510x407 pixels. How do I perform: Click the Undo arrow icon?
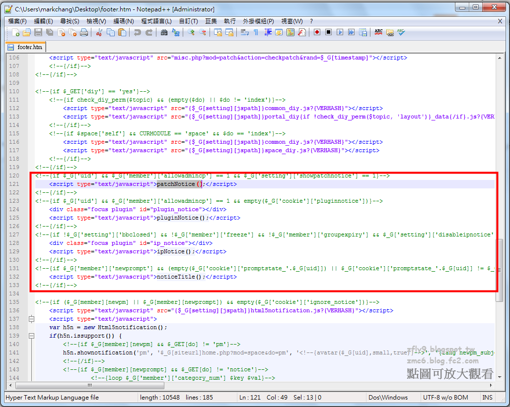pyautogui.click(x=137, y=32)
